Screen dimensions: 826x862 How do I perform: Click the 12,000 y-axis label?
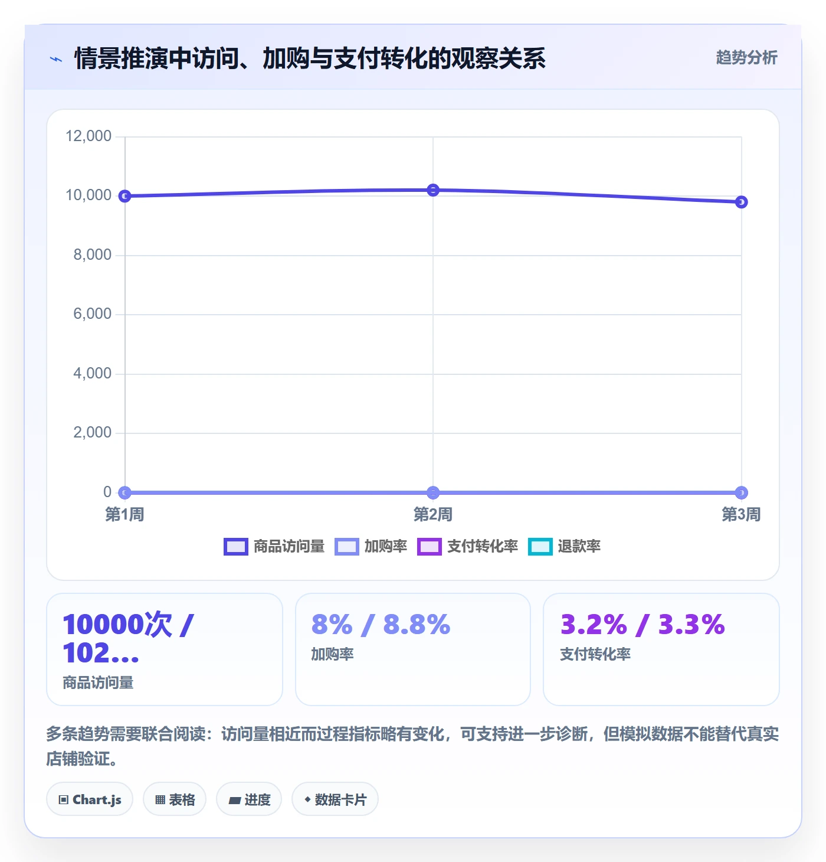coord(88,136)
